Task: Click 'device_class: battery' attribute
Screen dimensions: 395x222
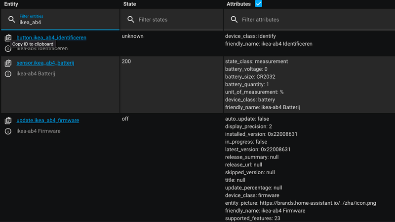Action: click(x=250, y=100)
